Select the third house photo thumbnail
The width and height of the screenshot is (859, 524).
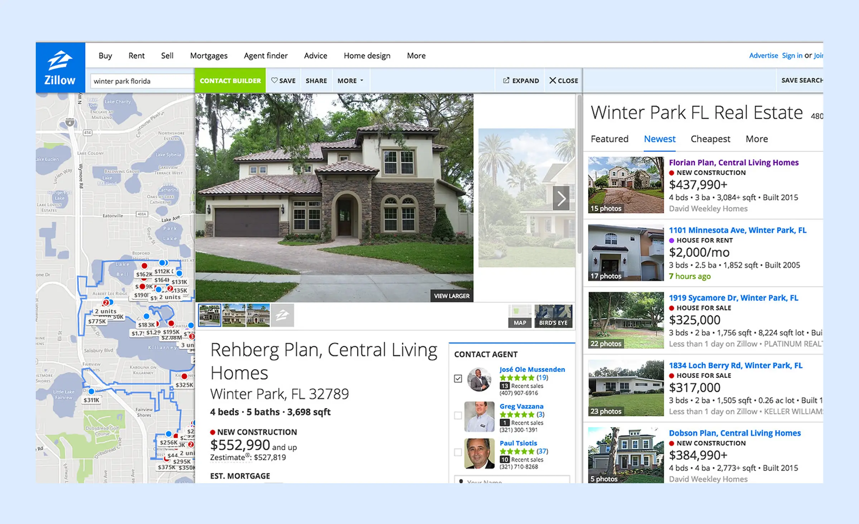click(258, 315)
